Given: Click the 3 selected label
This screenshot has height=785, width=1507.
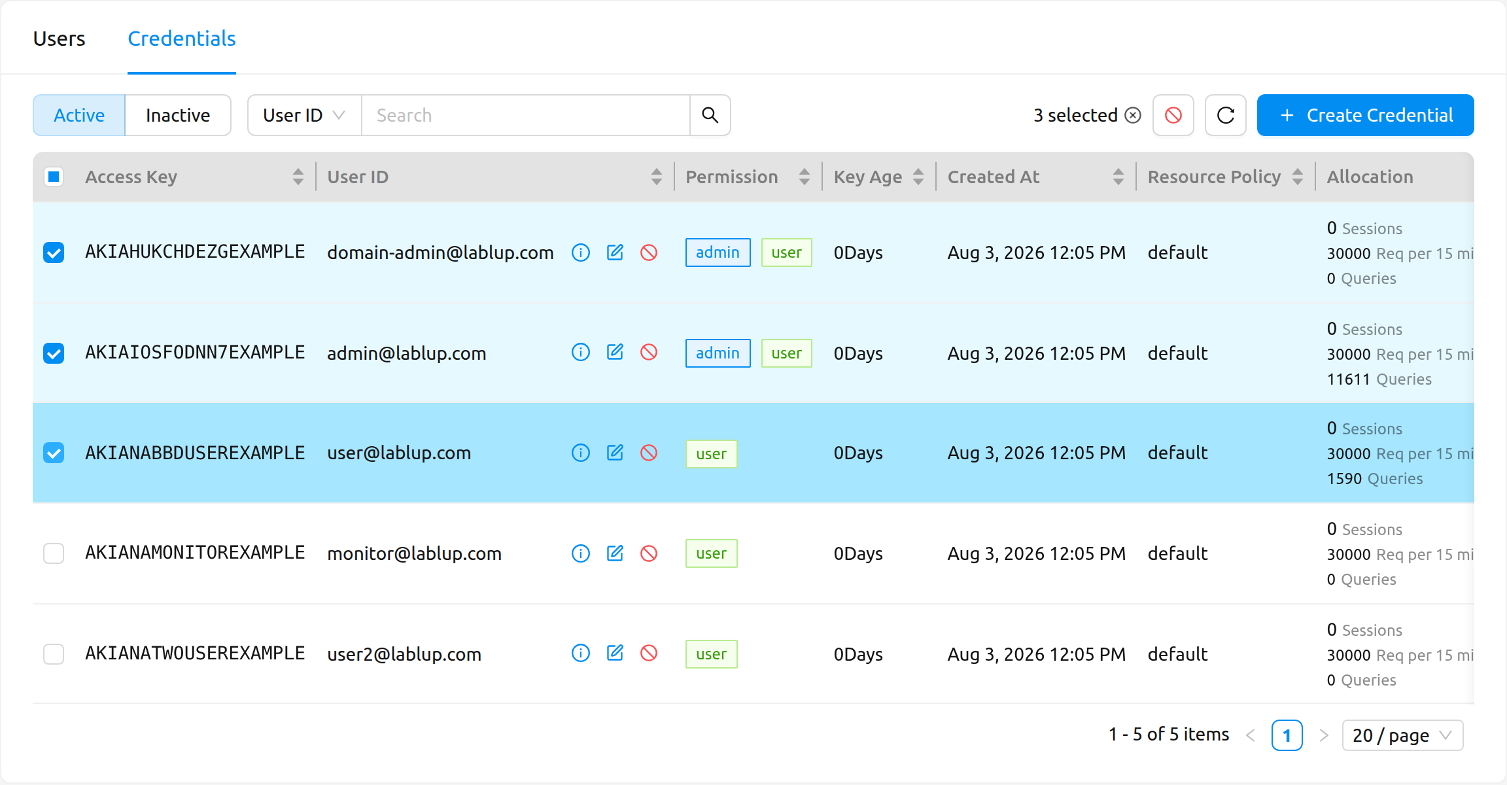Looking at the screenshot, I should coord(1075,115).
